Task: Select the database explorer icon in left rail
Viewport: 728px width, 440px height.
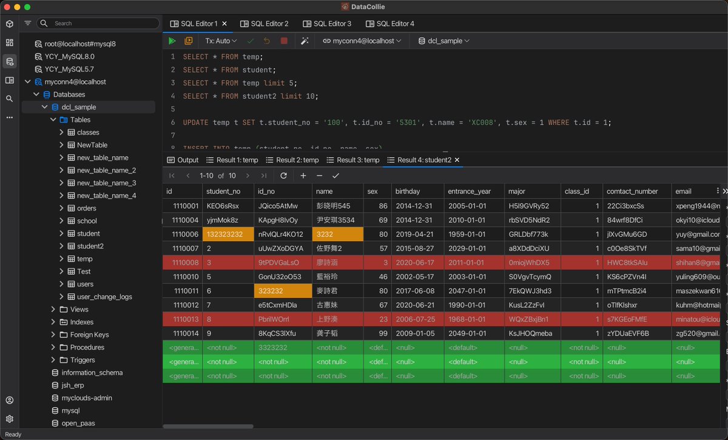Action: pos(9,61)
